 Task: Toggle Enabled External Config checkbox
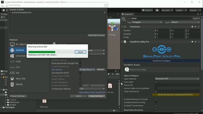(156, 102)
